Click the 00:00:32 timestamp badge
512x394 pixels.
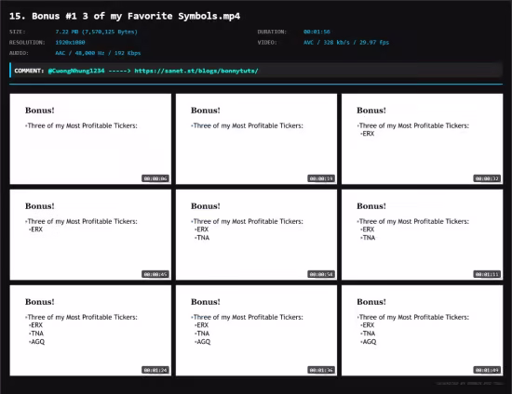487,178
